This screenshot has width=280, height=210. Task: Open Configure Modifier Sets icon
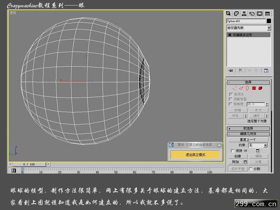(266, 71)
